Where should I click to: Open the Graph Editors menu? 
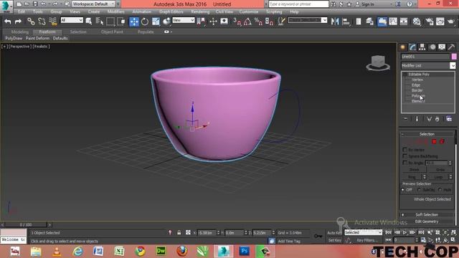click(x=171, y=11)
